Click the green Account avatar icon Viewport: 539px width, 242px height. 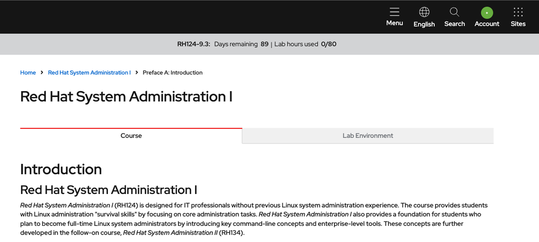point(487,13)
